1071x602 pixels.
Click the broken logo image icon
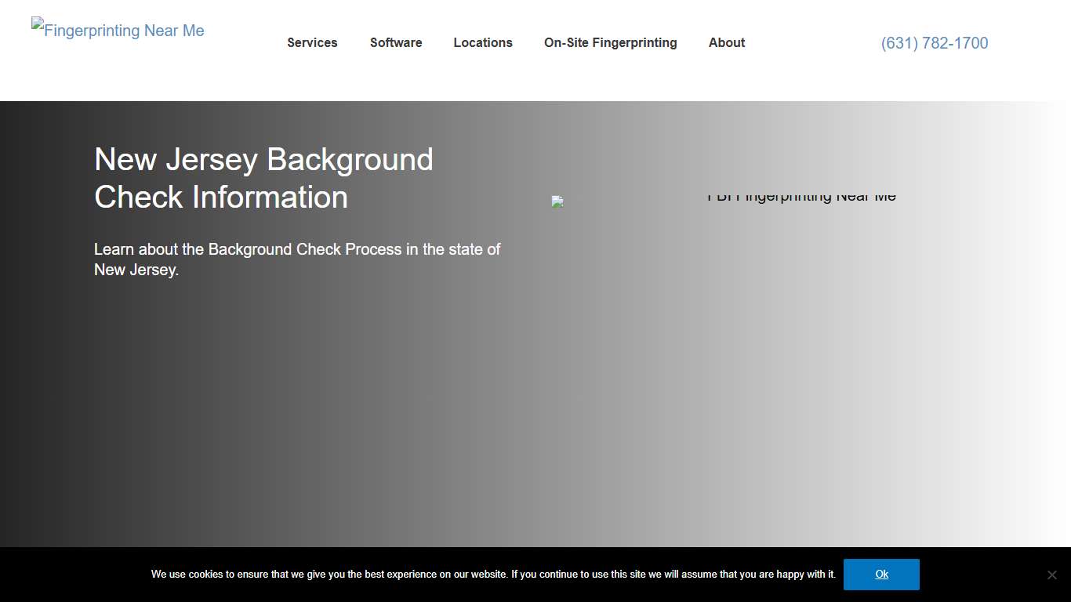click(x=37, y=24)
